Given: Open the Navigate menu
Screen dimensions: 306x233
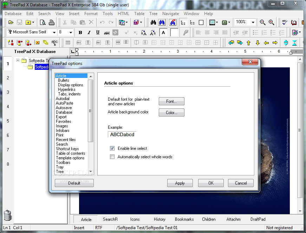Looking at the screenshot, I should (170, 14).
